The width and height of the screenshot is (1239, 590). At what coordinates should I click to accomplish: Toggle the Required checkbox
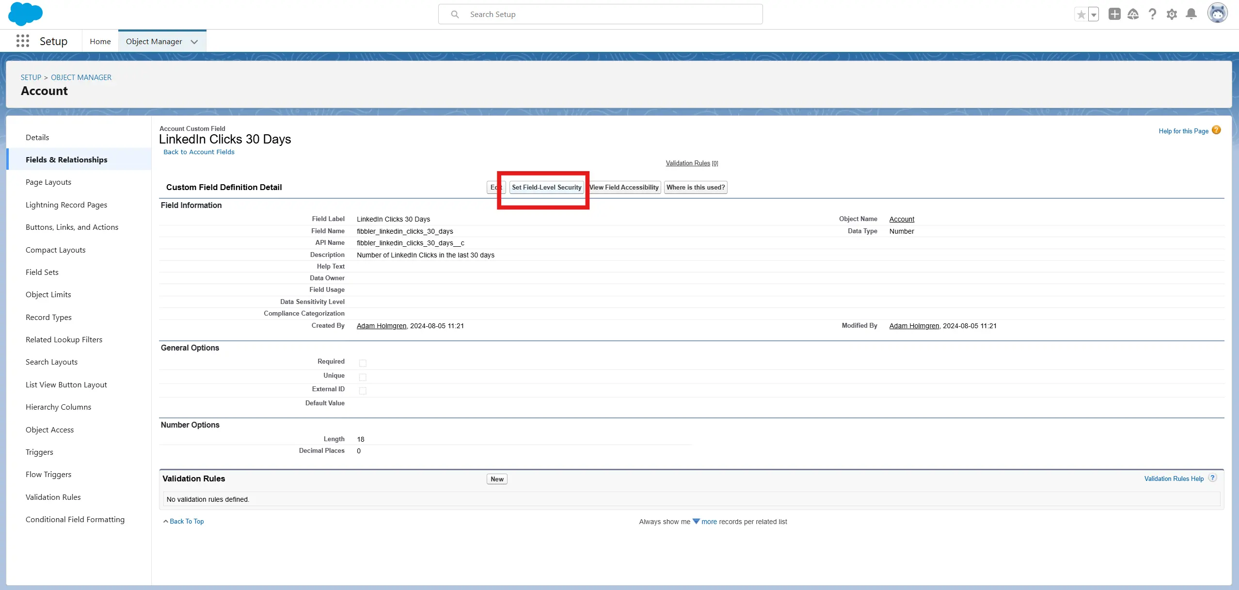[363, 363]
